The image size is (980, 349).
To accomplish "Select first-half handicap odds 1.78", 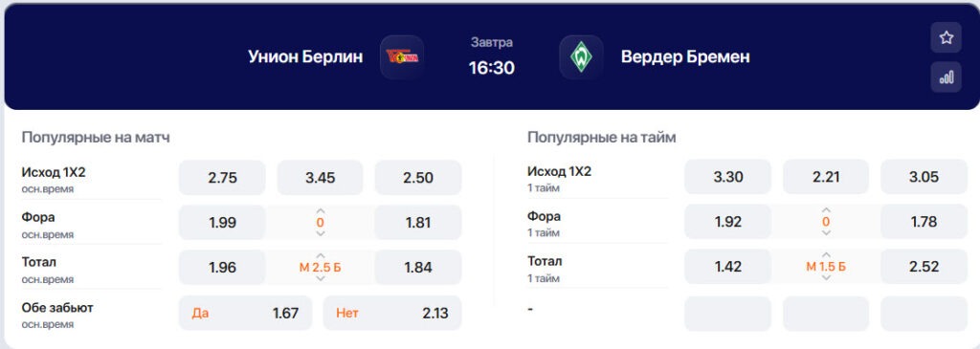I will tap(924, 222).
